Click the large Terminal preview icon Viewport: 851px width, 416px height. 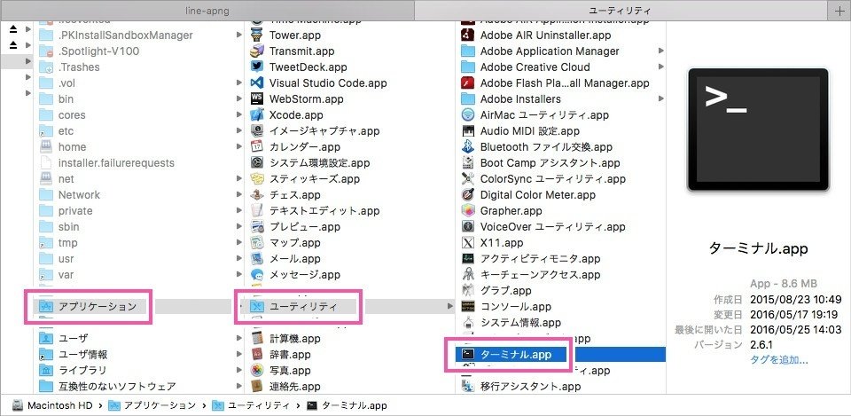758,130
